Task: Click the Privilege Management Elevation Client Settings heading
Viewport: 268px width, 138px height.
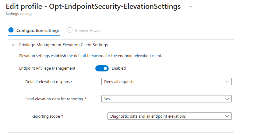Action: tap(63, 45)
